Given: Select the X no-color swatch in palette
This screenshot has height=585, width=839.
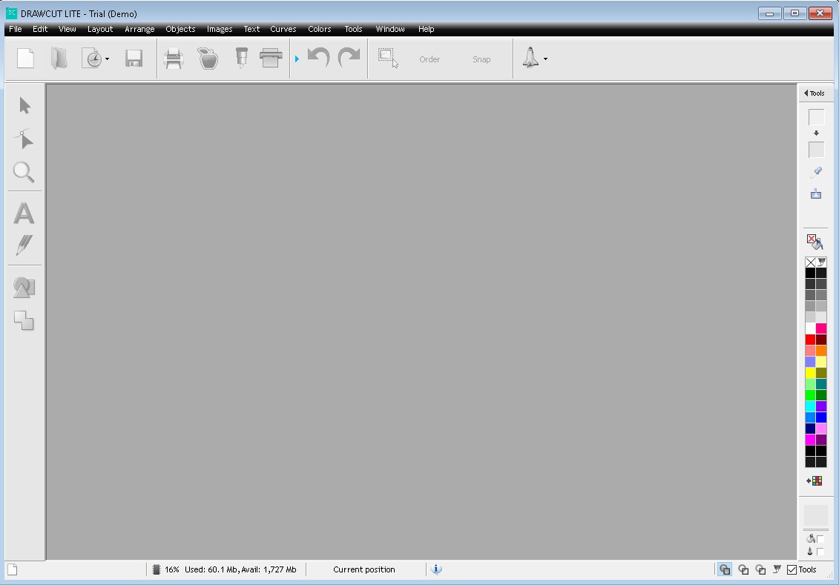Looking at the screenshot, I should click(x=810, y=262).
